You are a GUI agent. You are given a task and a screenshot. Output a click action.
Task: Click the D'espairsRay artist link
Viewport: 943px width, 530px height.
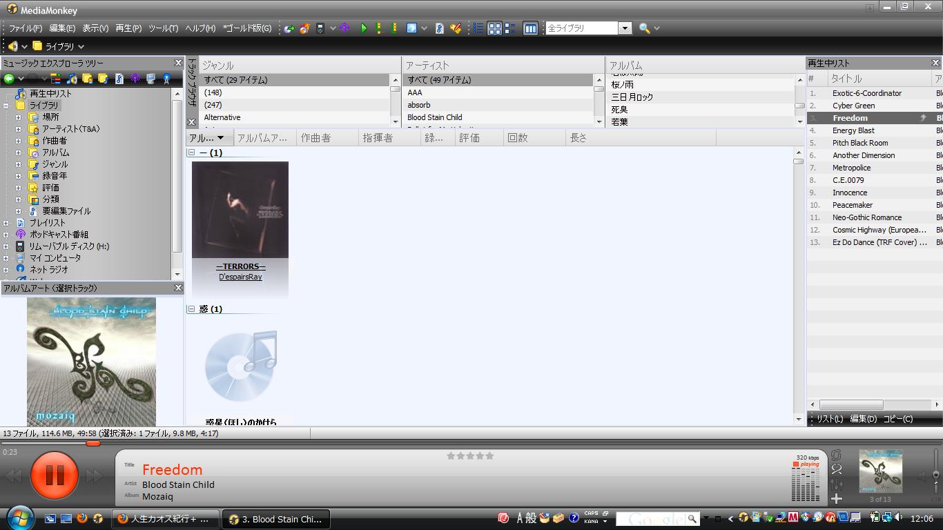point(240,277)
